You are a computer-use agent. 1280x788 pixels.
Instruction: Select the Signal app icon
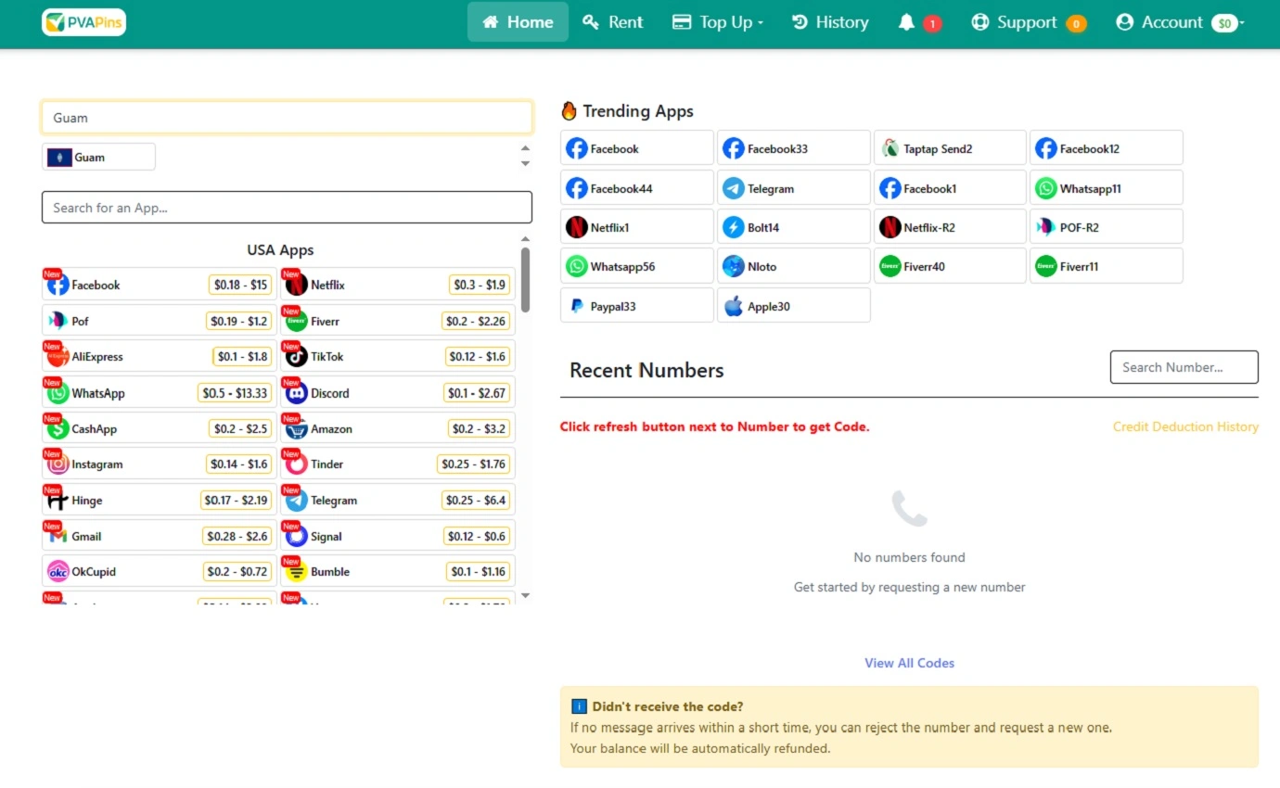pyautogui.click(x=297, y=536)
